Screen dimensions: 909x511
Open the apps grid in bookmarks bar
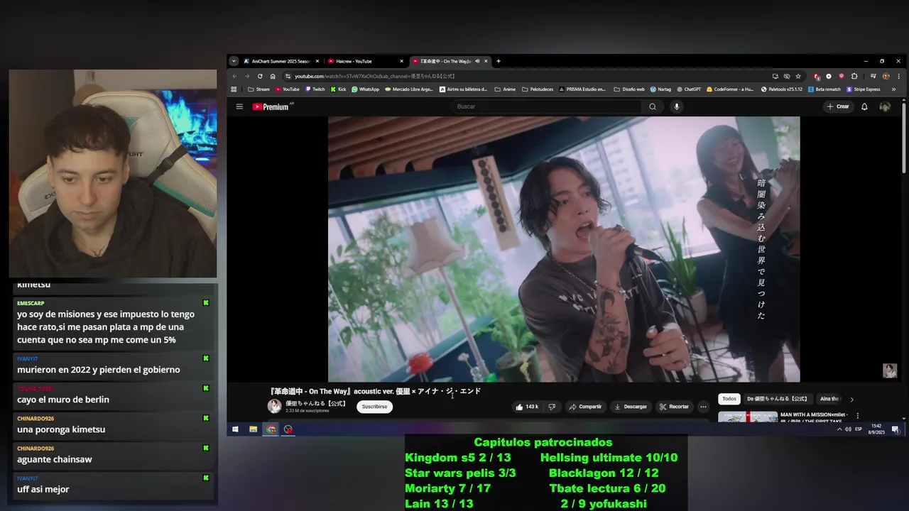click(234, 89)
